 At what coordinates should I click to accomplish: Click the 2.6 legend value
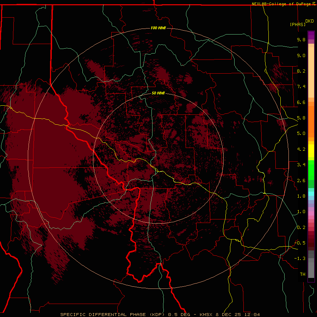coord(301,181)
